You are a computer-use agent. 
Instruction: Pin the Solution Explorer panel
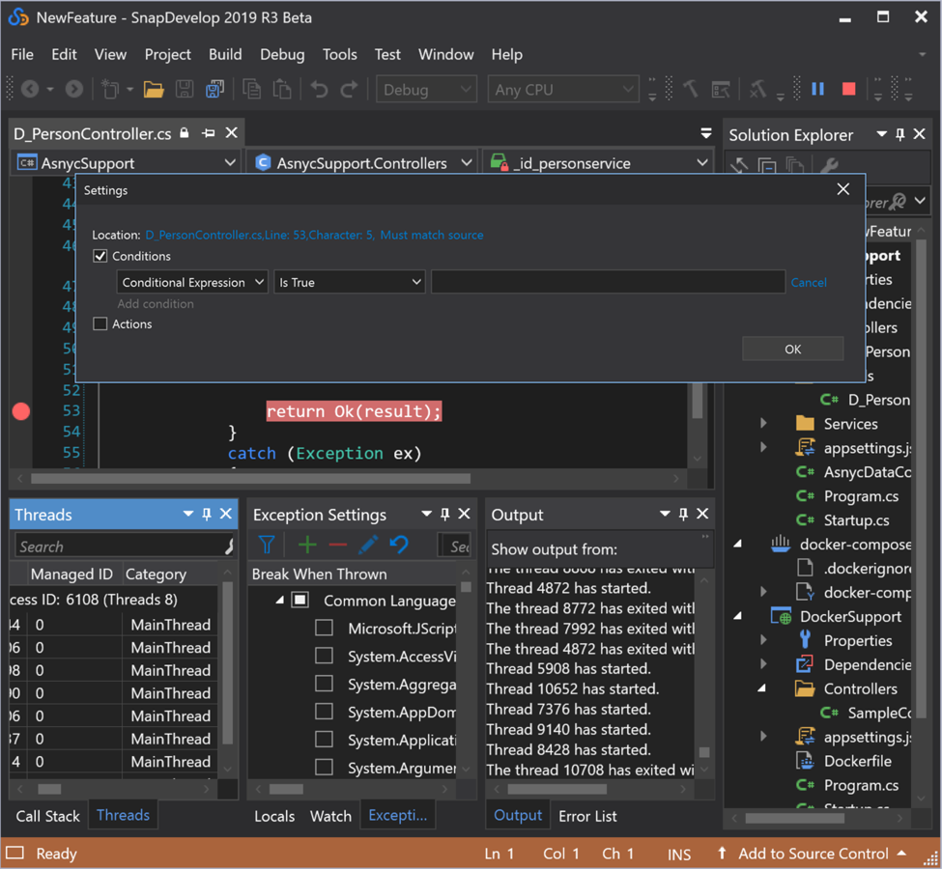click(899, 134)
